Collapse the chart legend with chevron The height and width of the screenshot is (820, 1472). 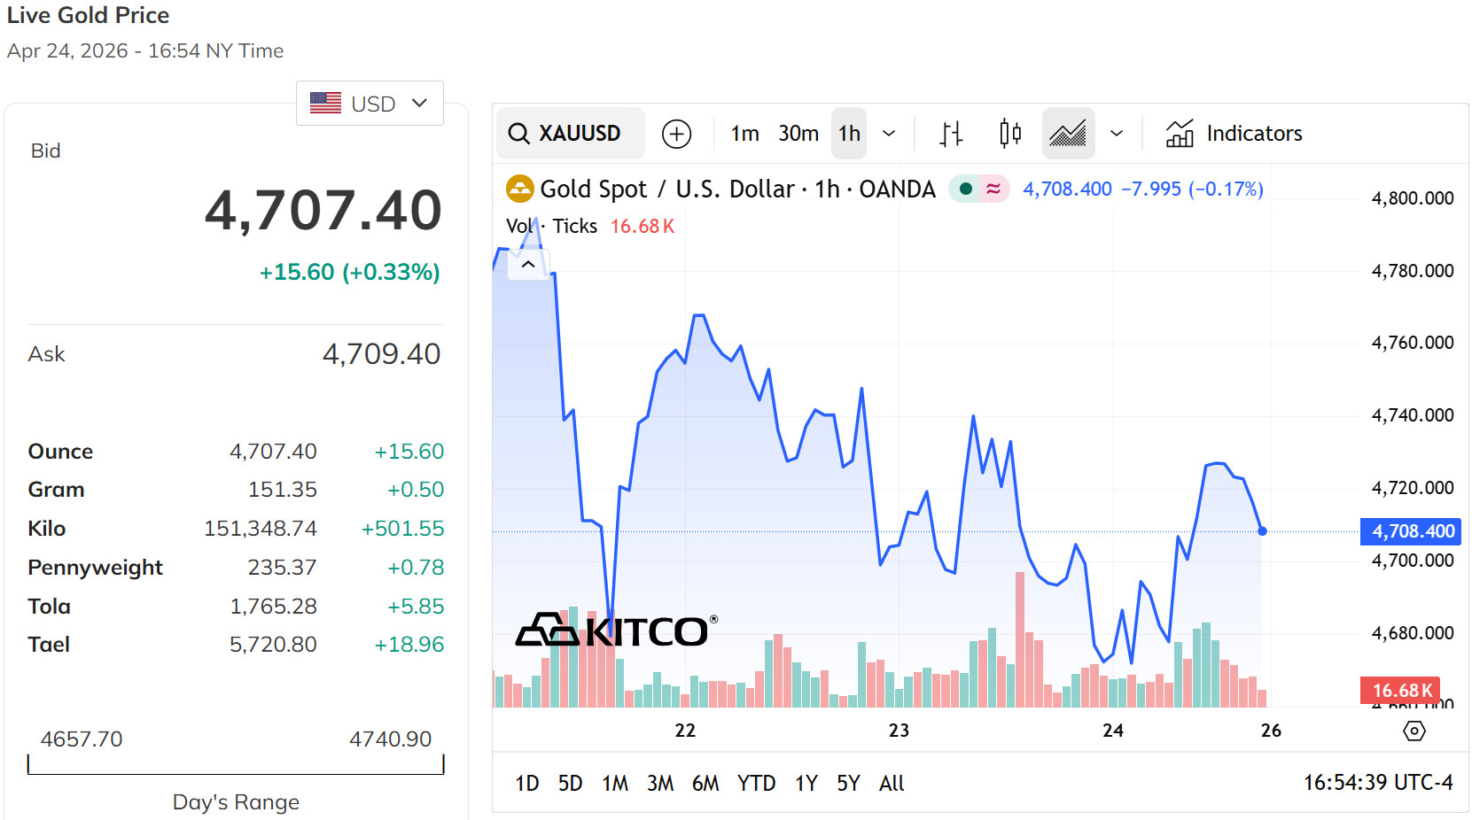coord(528,264)
